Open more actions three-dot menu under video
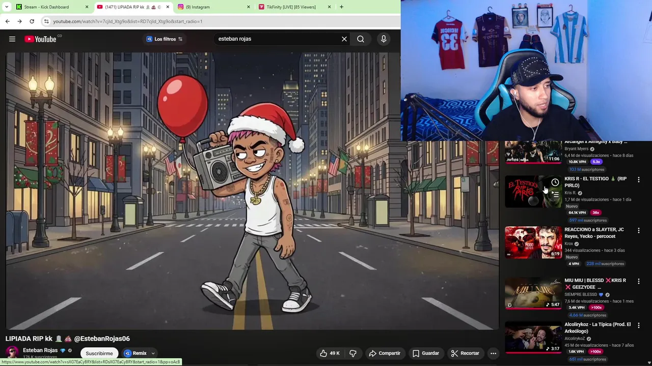The image size is (652, 366). (x=493, y=353)
